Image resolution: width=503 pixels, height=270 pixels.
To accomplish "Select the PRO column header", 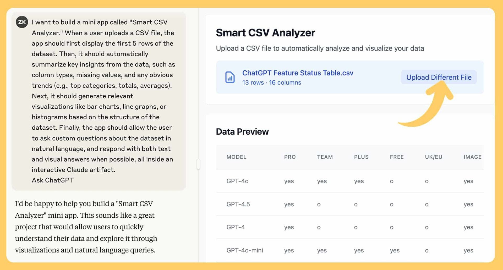I will pos(290,157).
